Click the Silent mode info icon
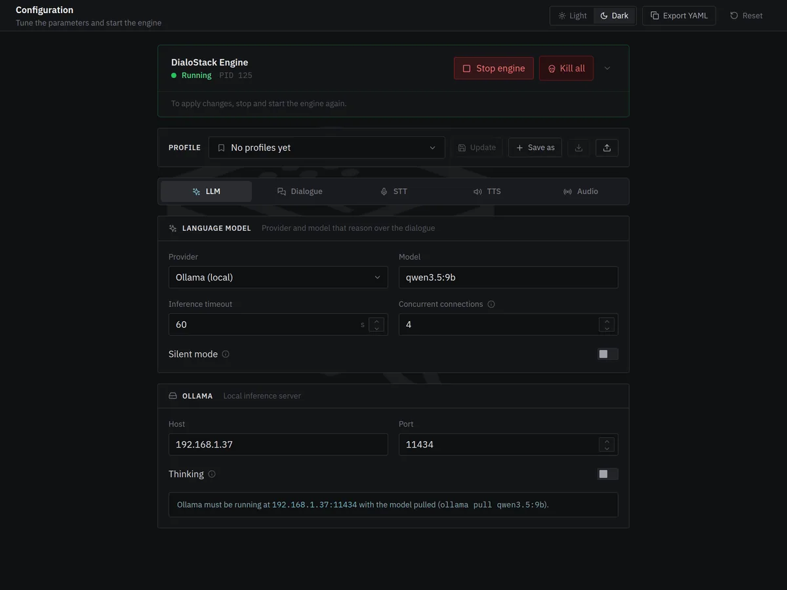 (x=226, y=354)
